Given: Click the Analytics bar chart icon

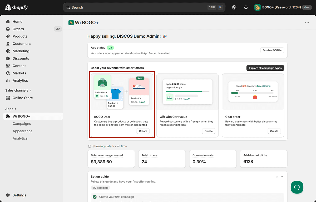Looking at the screenshot, I should pyautogui.click(x=8, y=80).
